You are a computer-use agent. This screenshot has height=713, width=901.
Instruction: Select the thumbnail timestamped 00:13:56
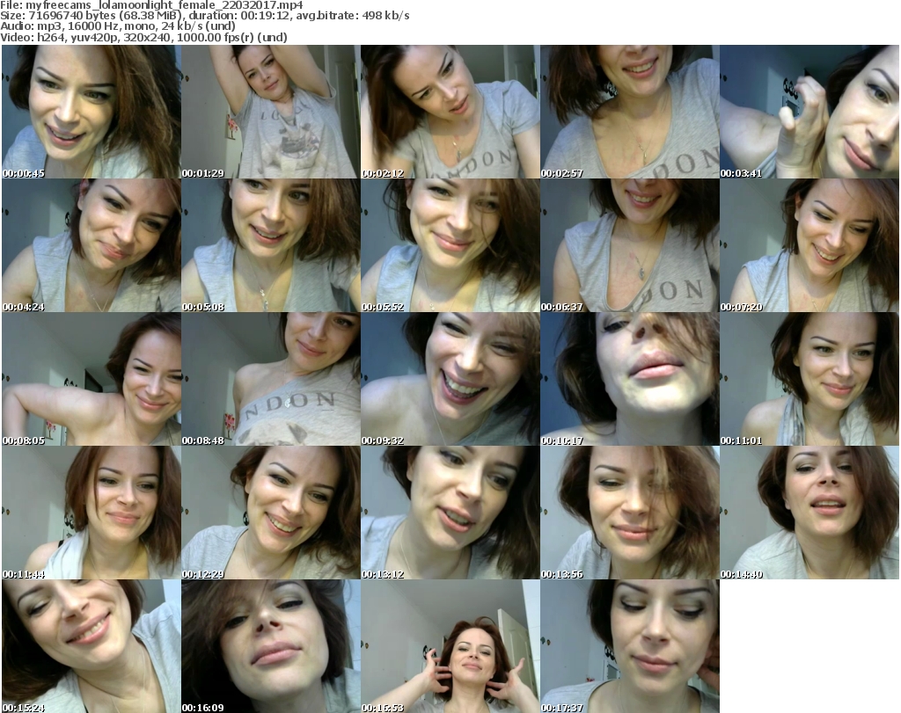click(x=629, y=513)
